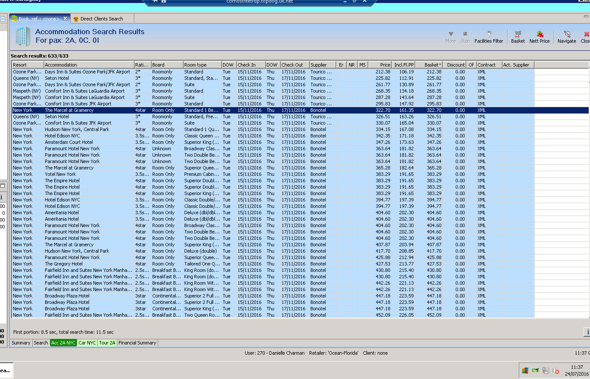This screenshot has height=379, width=590.
Task: Click the Tailored One Q... room type cell
Action: point(202,264)
